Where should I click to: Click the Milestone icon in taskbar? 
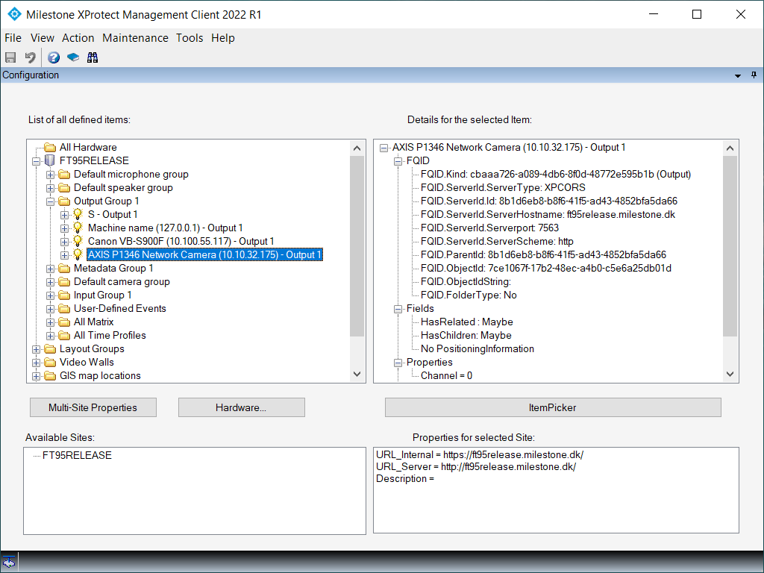(9, 563)
